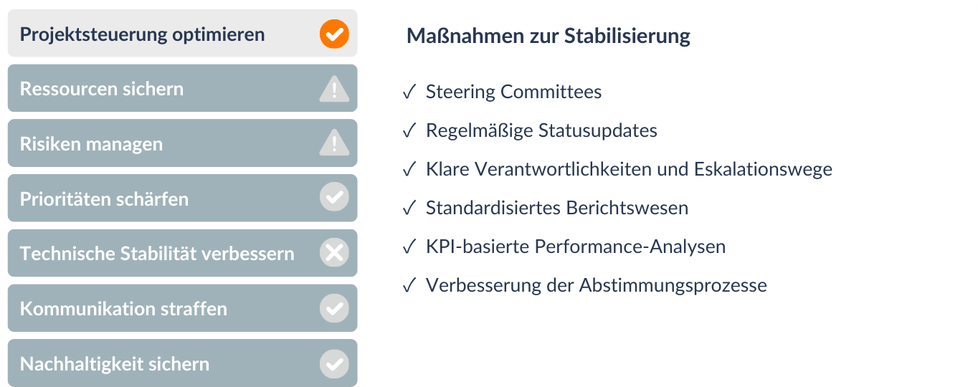This screenshot has height=387, width=978.
Task: Click the warning triangle beside Risiken managen
Action: pyautogui.click(x=334, y=143)
